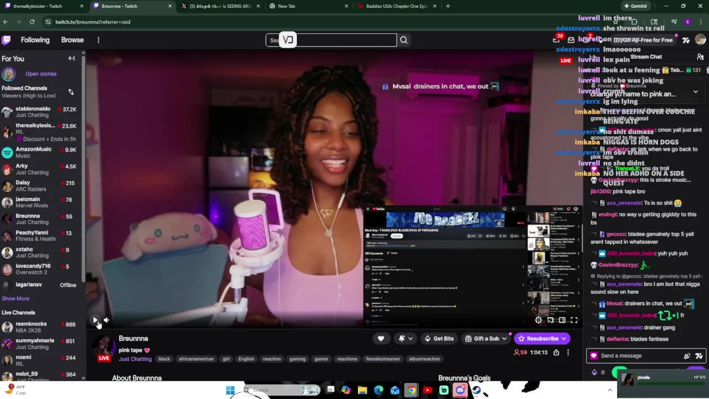Screen dimensions: 709x399
Task: Switch to Baddies USA Chapter One tab
Action: (x=397, y=6)
